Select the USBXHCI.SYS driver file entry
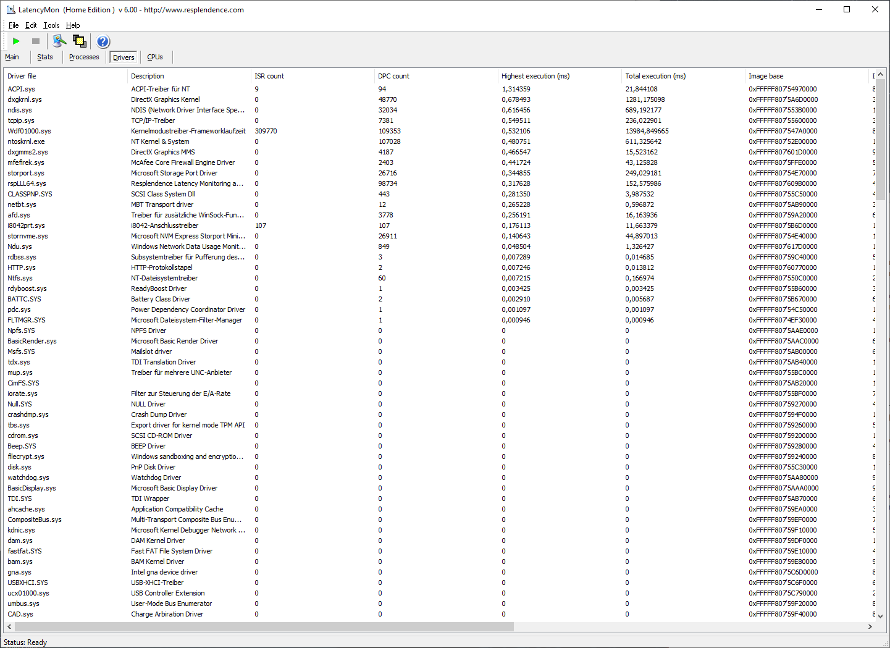The height and width of the screenshot is (648, 890). pyautogui.click(x=28, y=583)
